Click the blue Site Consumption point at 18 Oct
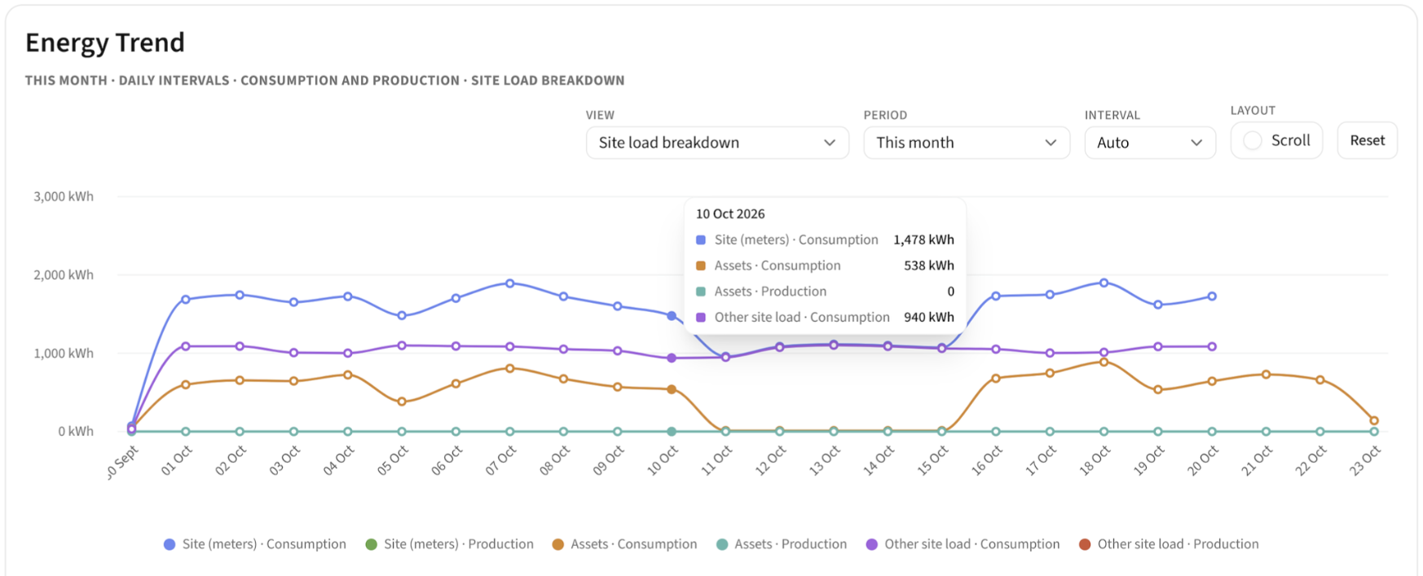 [1104, 283]
